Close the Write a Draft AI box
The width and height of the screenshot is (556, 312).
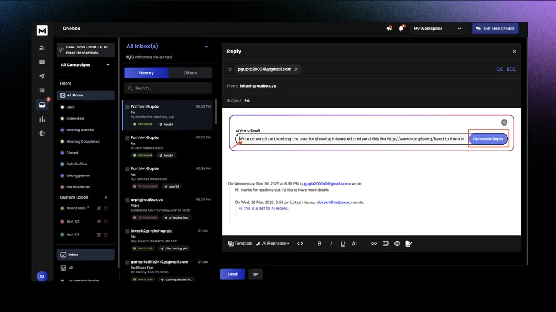click(504, 122)
